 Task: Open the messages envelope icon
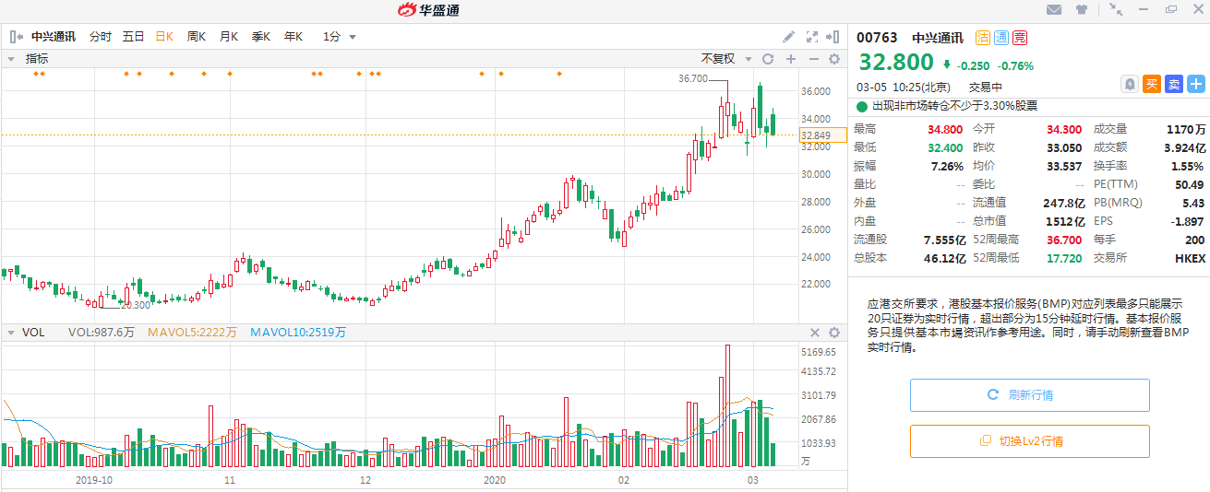point(1054,10)
